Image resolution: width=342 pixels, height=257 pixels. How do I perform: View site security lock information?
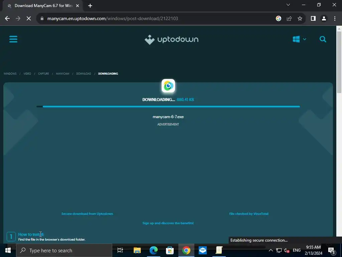click(x=42, y=19)
